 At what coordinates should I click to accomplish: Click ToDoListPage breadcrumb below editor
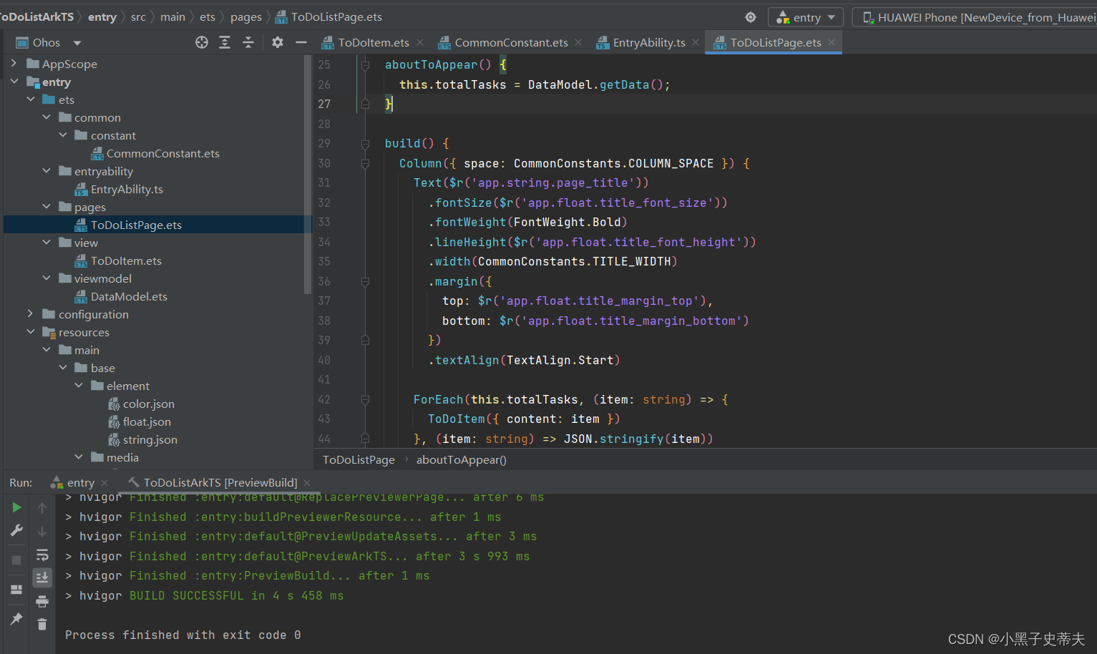359,460
